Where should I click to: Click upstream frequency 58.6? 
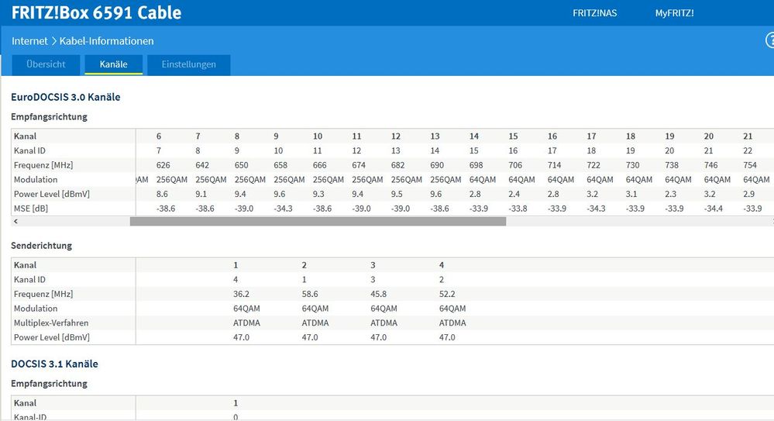(x=309, y=294)
